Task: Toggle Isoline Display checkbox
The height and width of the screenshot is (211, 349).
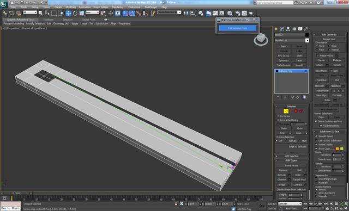Action: click(316, 145)
